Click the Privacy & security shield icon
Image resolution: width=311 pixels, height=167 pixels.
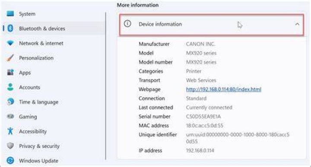pos(10,146)
